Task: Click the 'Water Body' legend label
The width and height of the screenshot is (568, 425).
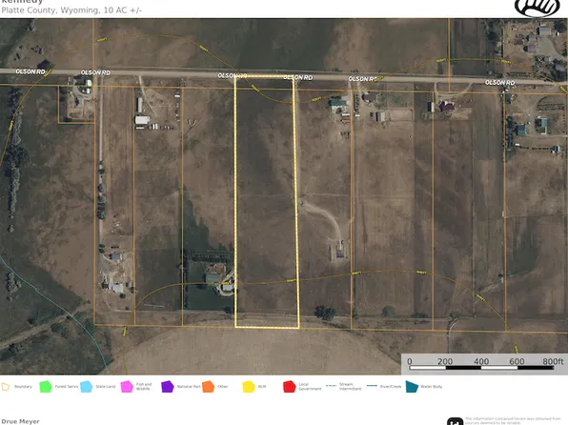Action: [431, 387]
